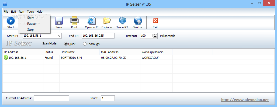The width and height of the screenshot is (277, 107).
Task: Click MAC address 08.00.27.00.70.7D
Action: pos(114,58)
